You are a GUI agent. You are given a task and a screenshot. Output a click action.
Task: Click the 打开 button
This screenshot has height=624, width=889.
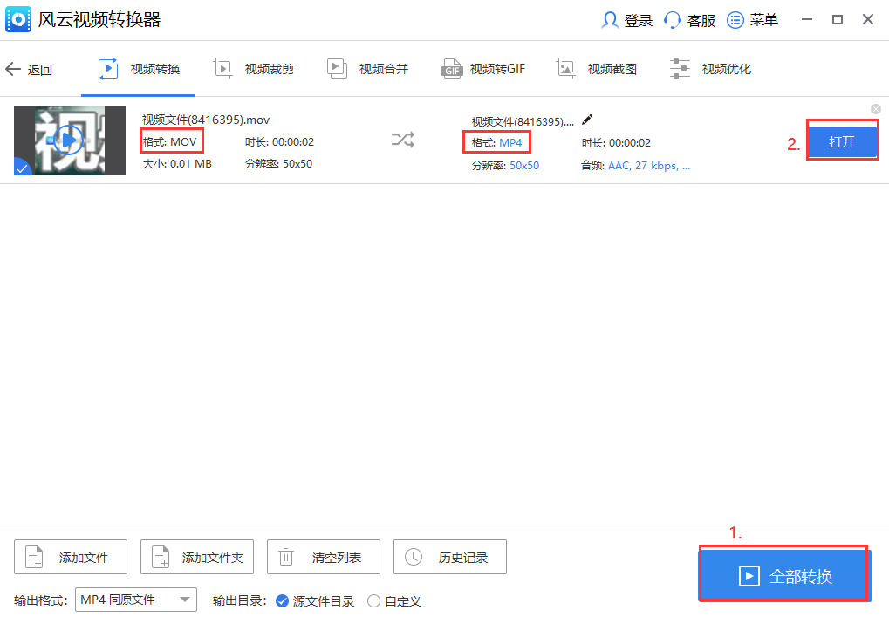click(842, 141)
